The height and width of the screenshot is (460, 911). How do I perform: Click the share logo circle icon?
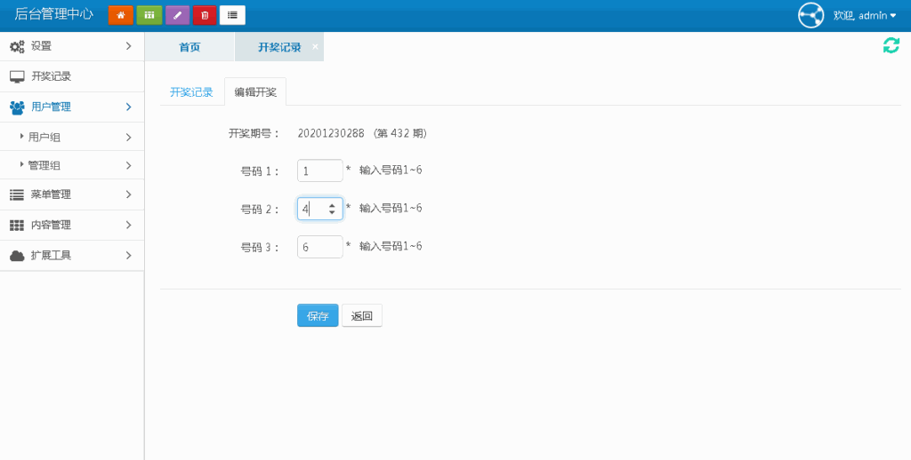(811, 15)
